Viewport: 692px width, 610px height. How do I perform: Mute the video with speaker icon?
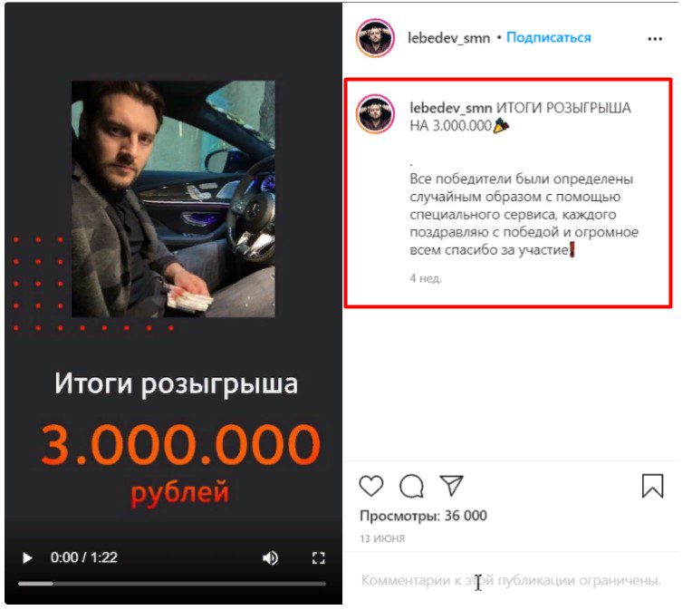[x=270, y=557]
